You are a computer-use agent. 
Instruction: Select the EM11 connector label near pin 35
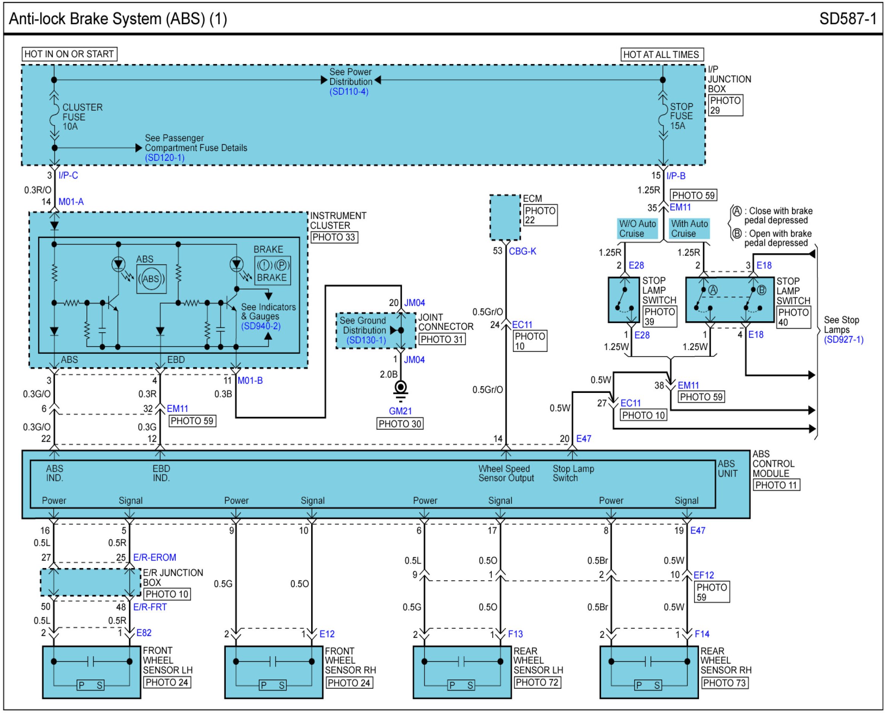[x=680, y=207]
